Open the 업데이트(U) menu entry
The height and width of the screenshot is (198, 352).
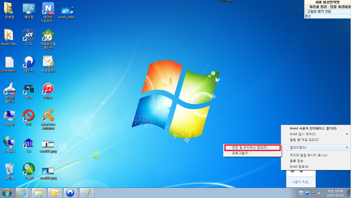coord(316,148)
